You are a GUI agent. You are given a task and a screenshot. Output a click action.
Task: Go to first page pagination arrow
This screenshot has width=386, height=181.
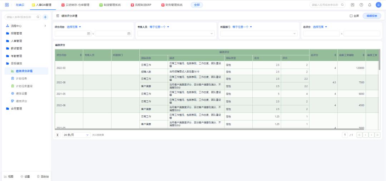click(x=360, y=135)
